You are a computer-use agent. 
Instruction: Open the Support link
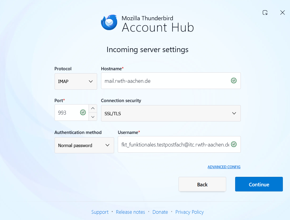click(x=100, y=212)
